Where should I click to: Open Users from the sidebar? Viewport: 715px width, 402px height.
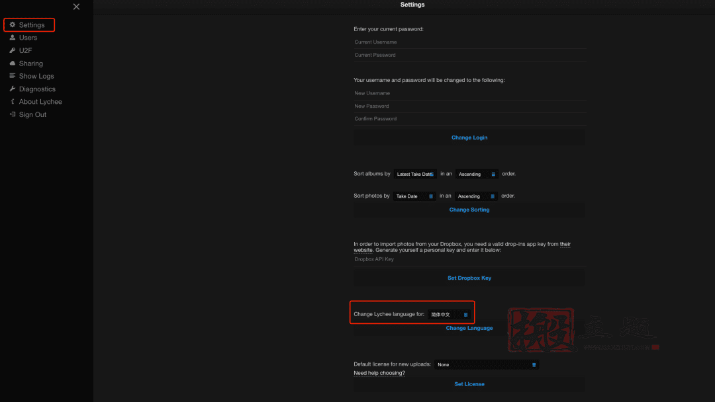28,38
